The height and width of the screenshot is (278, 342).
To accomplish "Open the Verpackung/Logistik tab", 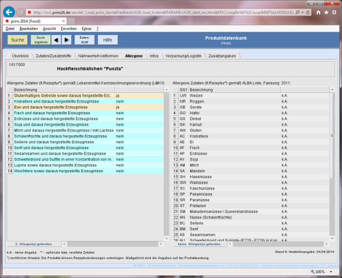I will click(x=183, y=55).
